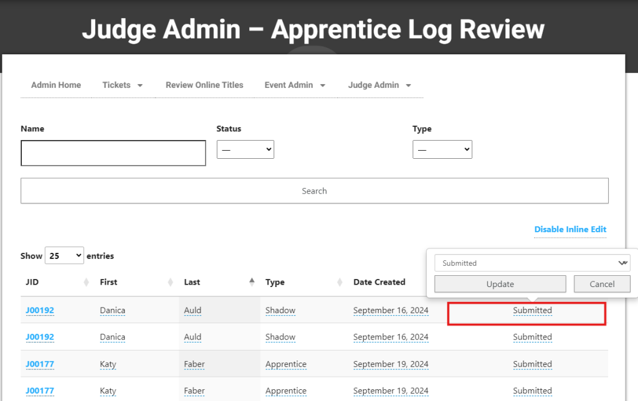Sort by First name column arrows
Viewport: 638px width, 401px height.
click(170, 283)
